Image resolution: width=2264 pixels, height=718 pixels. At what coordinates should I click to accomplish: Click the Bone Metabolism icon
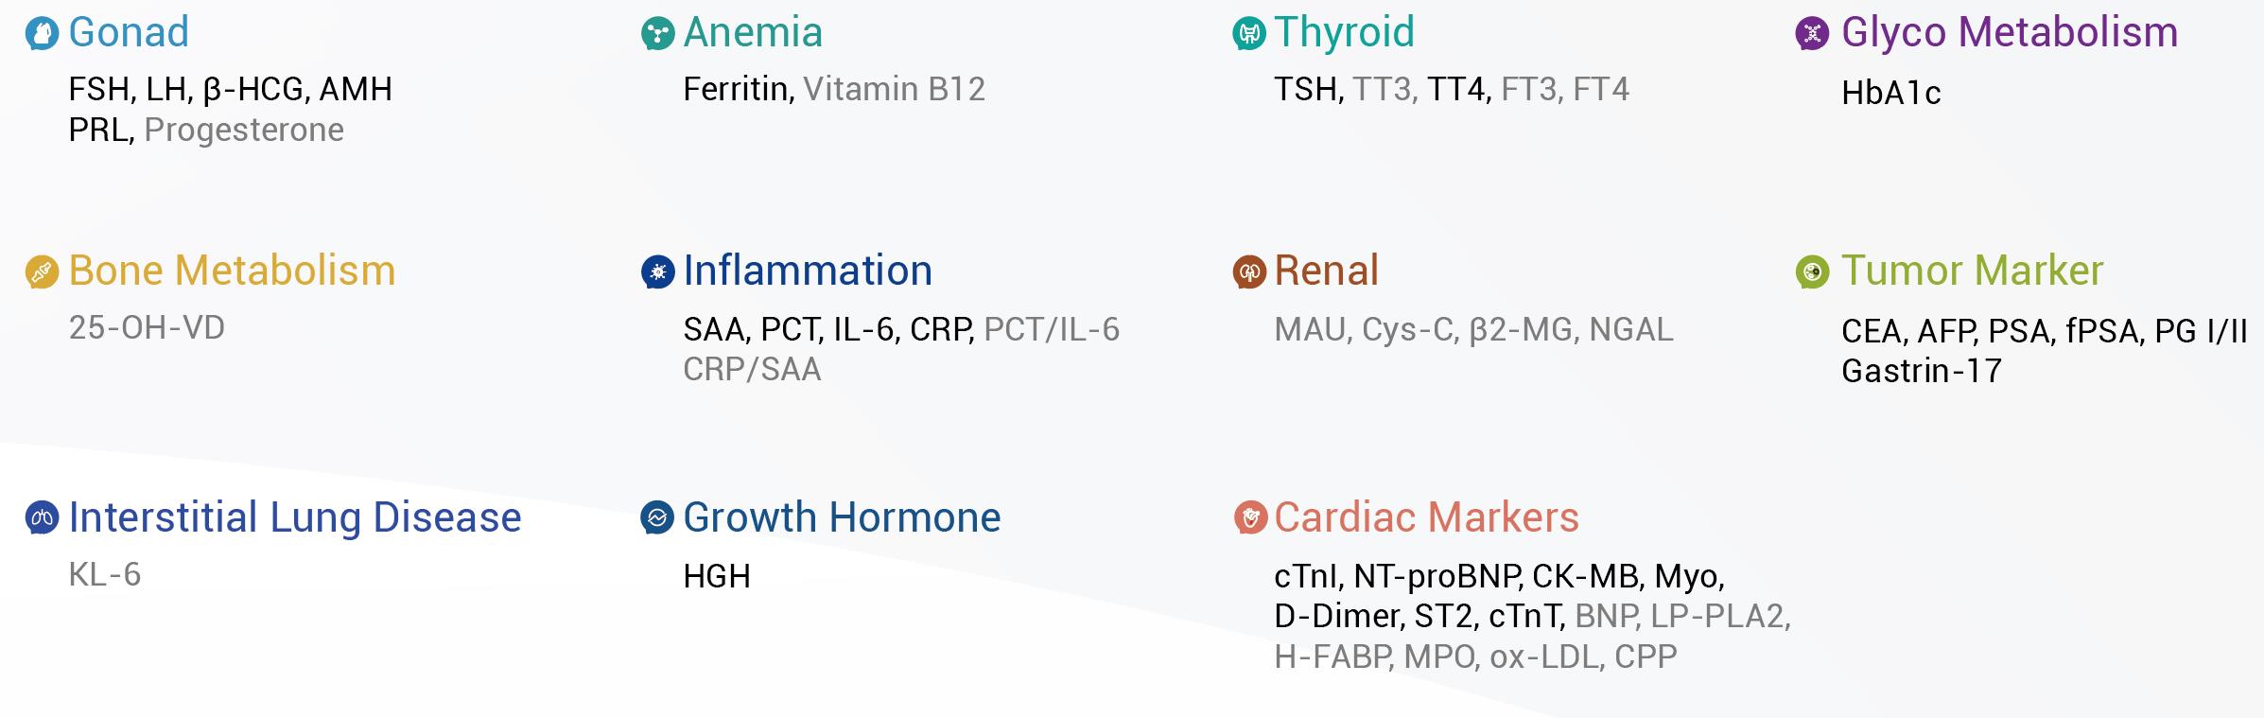point(42,272)
